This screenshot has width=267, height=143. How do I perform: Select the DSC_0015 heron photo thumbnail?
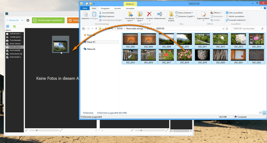[x=131, y=56]
